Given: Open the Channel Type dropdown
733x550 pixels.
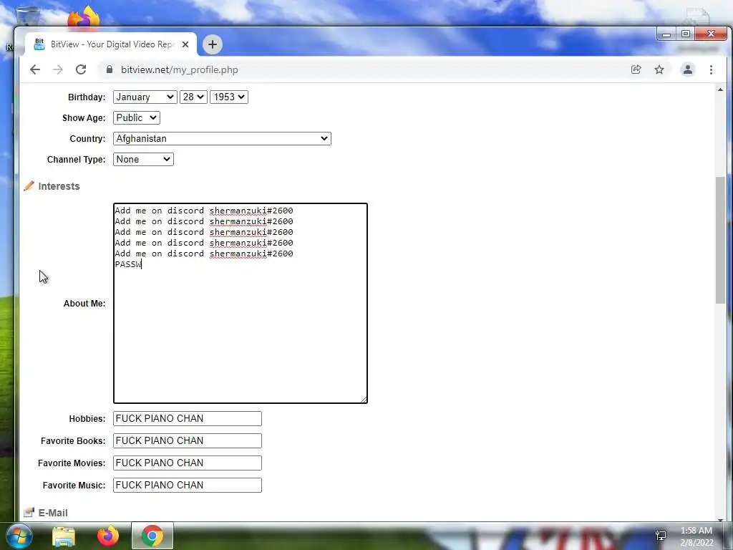Looking at the screenshot, I should (143, 160).
